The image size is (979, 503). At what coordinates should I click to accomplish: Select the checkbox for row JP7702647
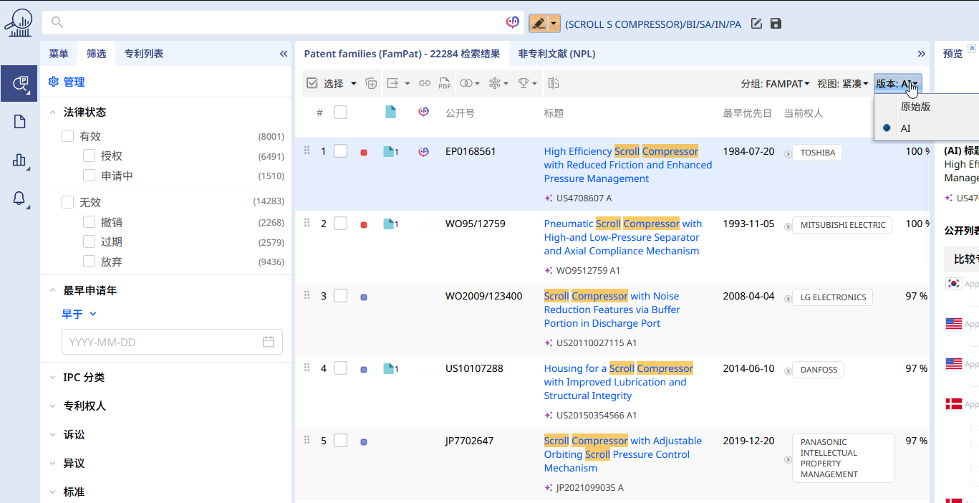pos(341,441)
